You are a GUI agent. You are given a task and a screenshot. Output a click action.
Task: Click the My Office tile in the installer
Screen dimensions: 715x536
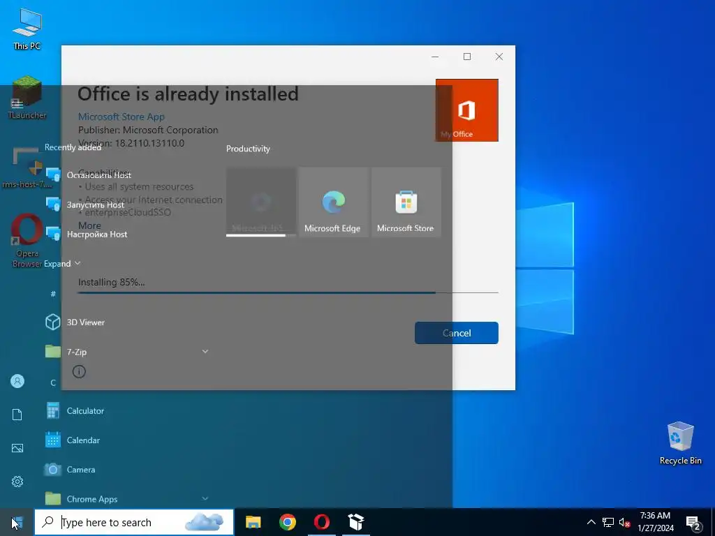click(x=467, y=110)
